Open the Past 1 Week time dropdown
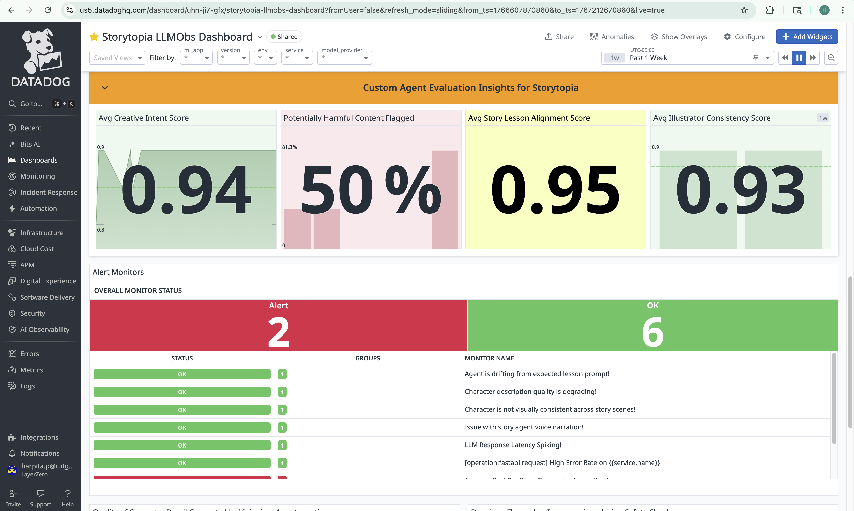 pos(767,58)
